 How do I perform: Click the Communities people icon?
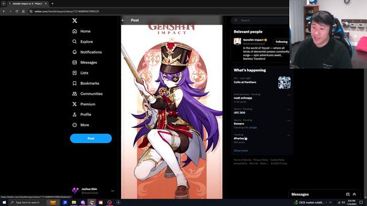click(75, 94)
